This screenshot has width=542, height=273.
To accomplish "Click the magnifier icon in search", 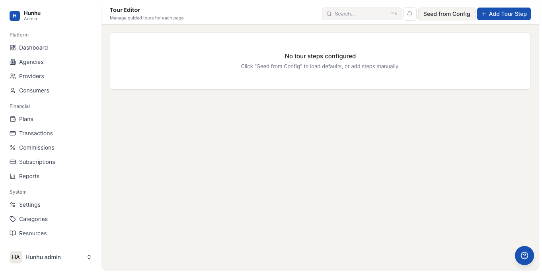I will point(329,14).
